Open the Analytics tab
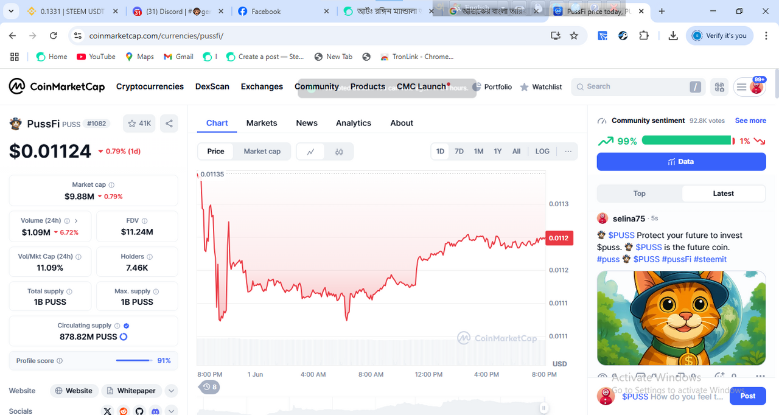 [x=354, y=123]
